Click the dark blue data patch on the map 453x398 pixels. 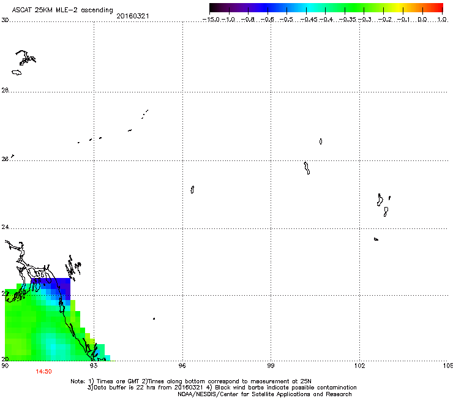click(x=62, y=287)
